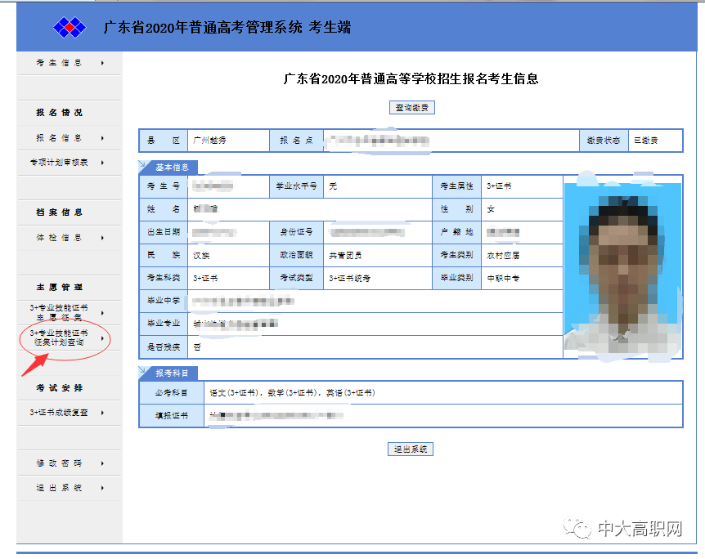The image size is (705, 559).
Task: Click the 共青团员 political status value
Action: (x=345, y=256)
